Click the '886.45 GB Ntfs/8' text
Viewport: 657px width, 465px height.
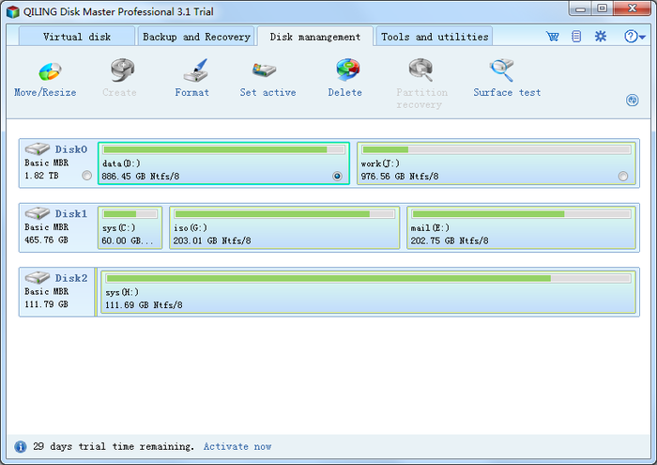pos(141,177)
